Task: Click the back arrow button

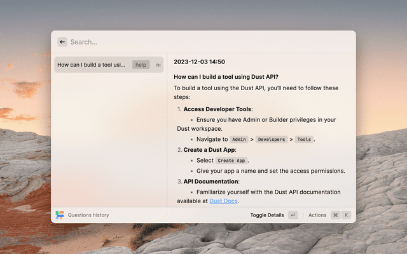Action: [62, 42]
